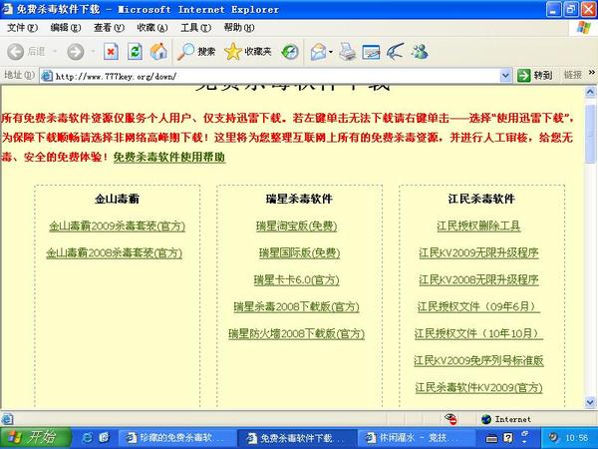Click the green Go (转到) arrow button

[x=535, y=75]
